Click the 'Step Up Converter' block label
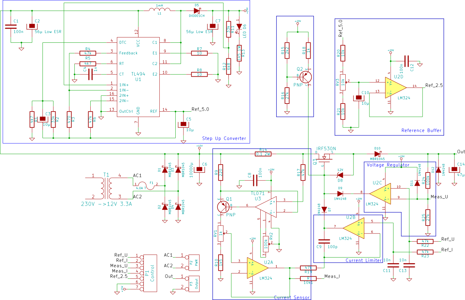 (224, 139)
